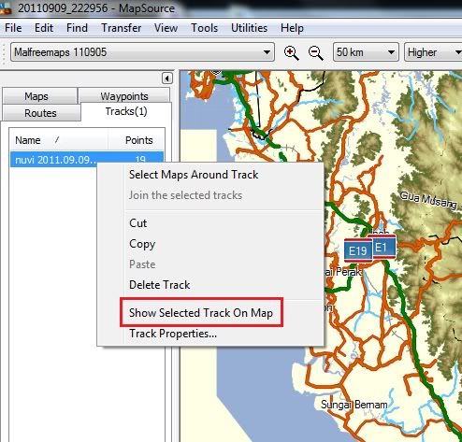Select the Tracks(1) tab
Viewport: 462px width, 442px height.
click(126, 111)
